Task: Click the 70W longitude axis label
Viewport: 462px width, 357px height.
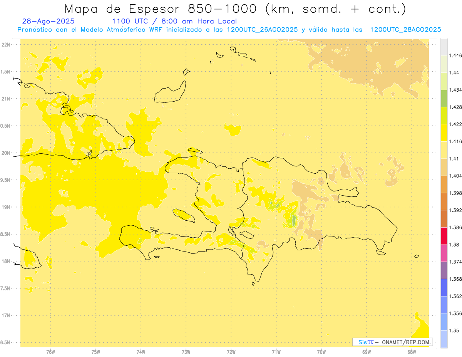Action: coord(321,352)
